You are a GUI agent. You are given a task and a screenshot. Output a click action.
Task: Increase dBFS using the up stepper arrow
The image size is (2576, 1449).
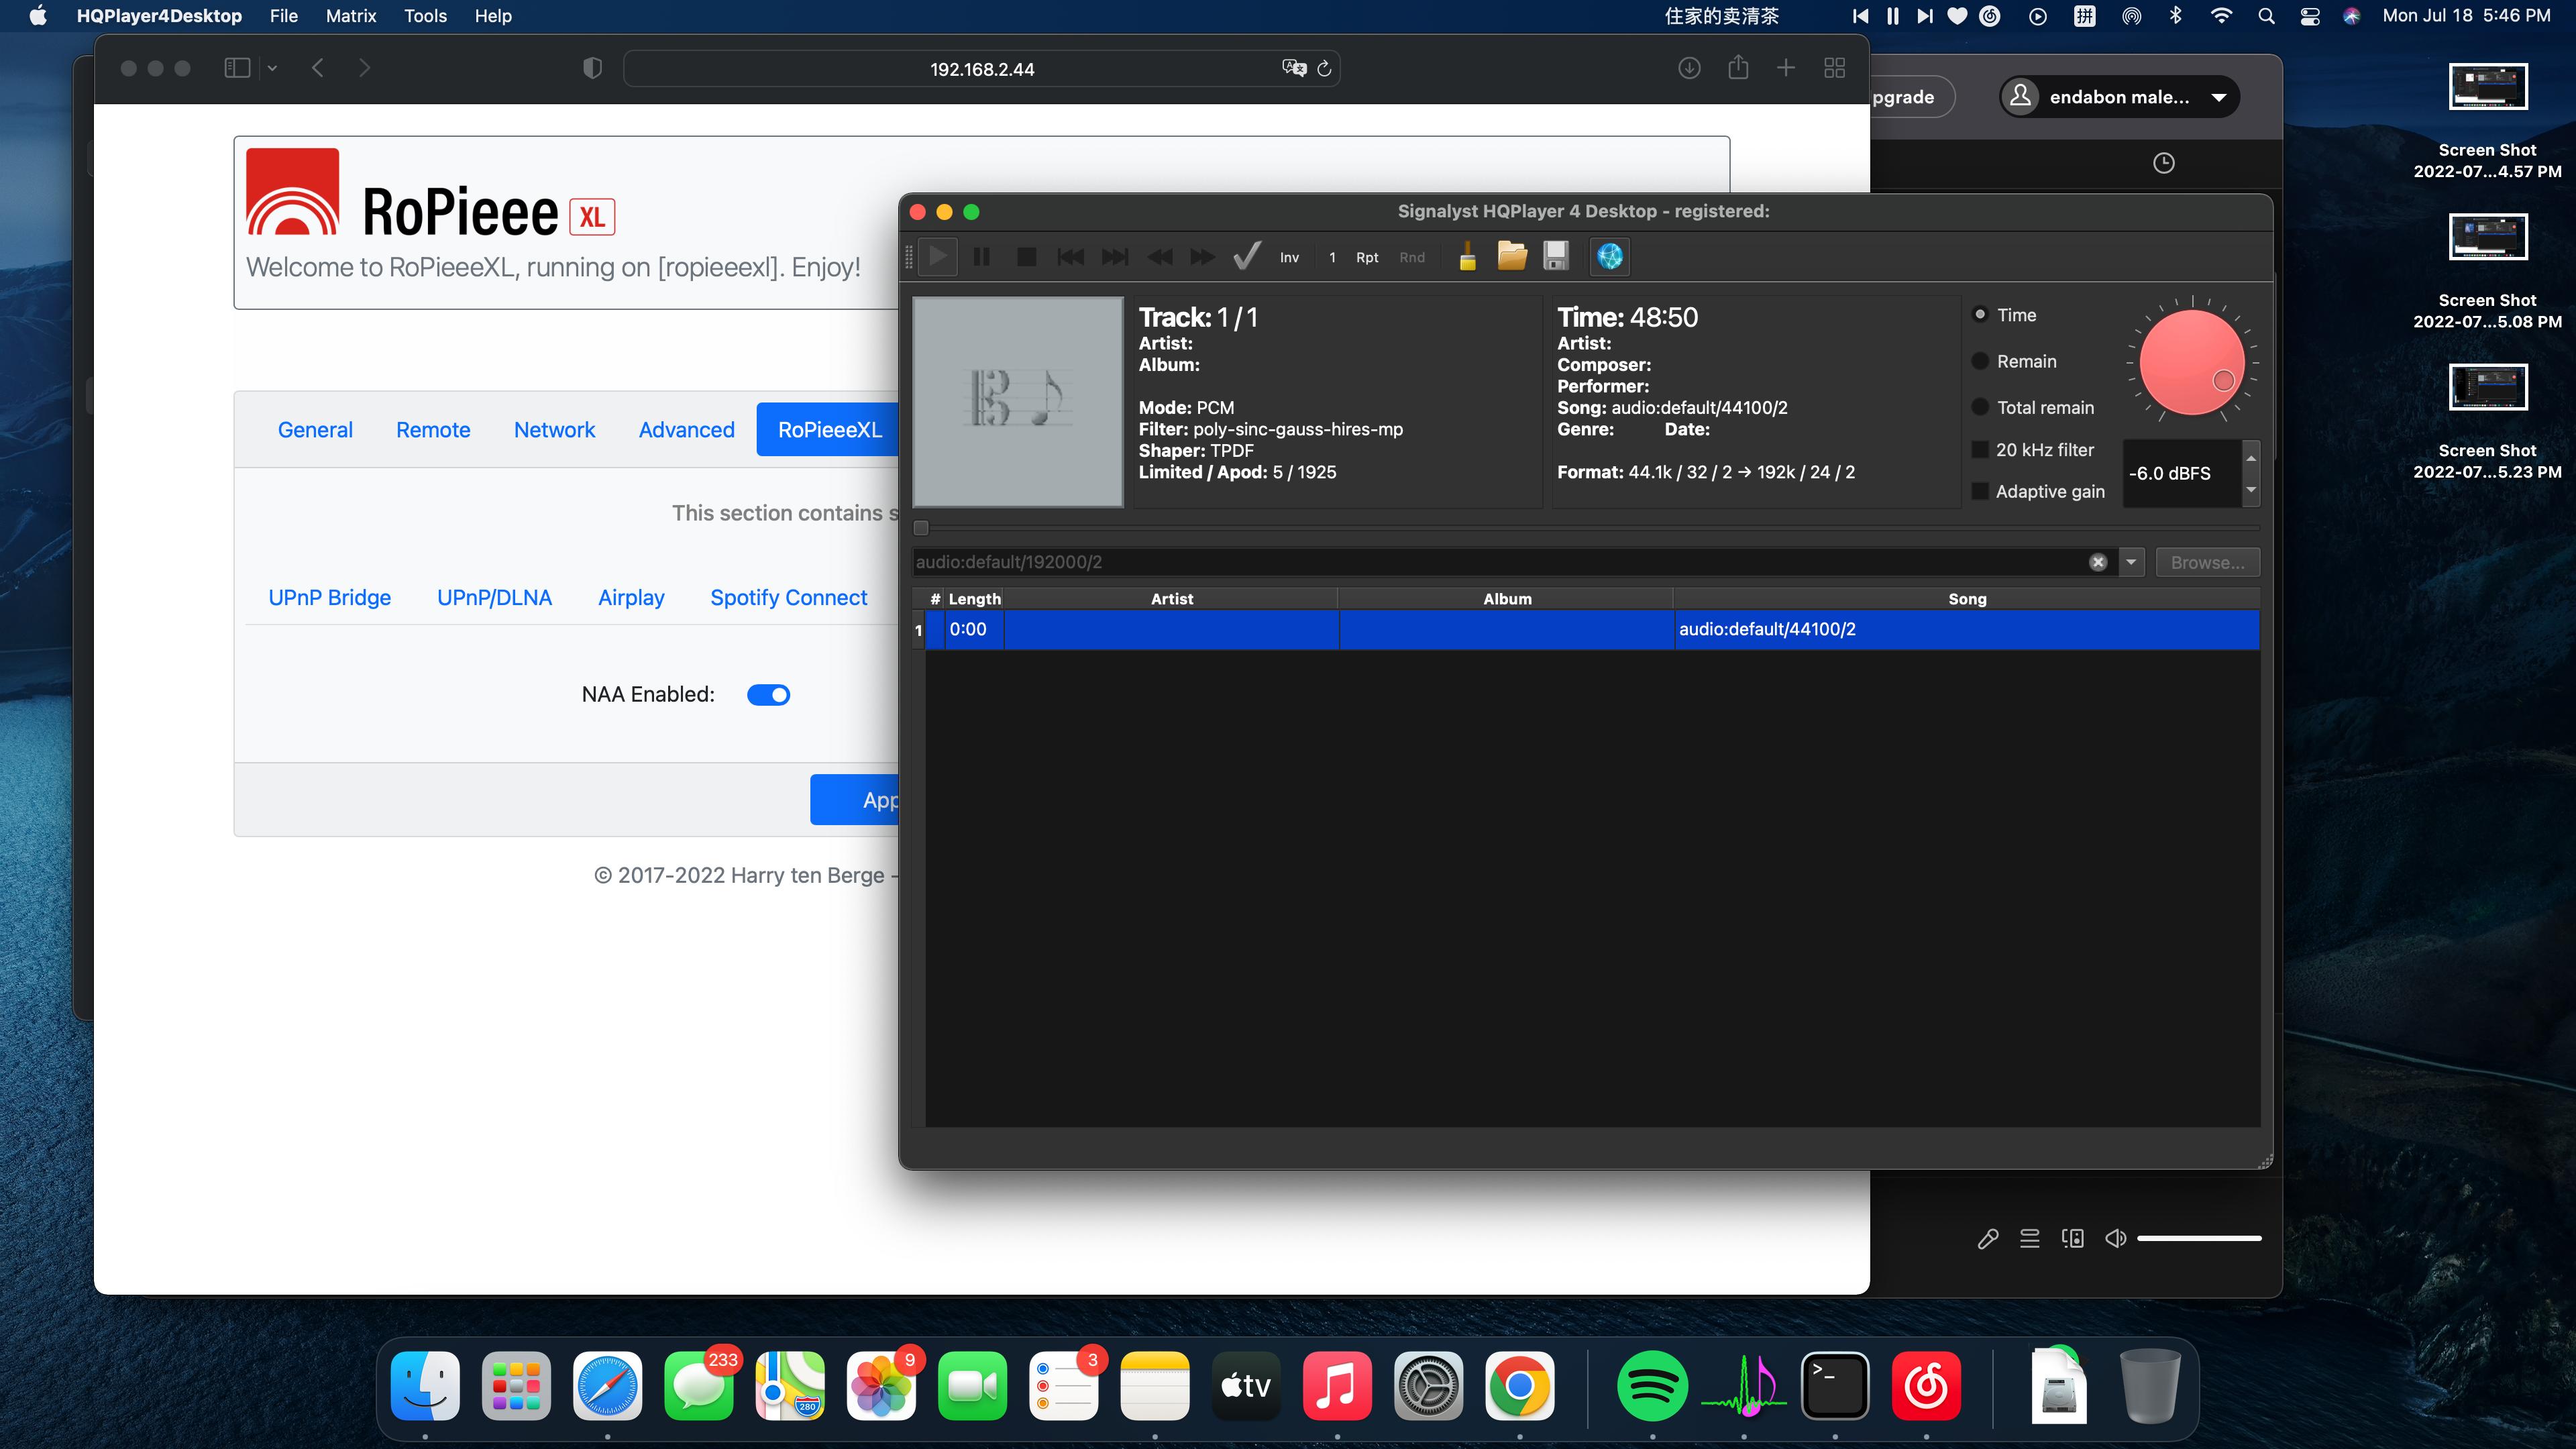[x=2251, y=459]
